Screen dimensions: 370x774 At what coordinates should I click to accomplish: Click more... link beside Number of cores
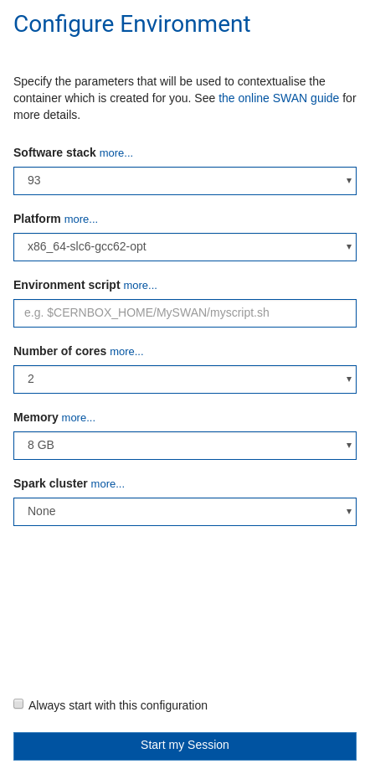coord(126,352)
